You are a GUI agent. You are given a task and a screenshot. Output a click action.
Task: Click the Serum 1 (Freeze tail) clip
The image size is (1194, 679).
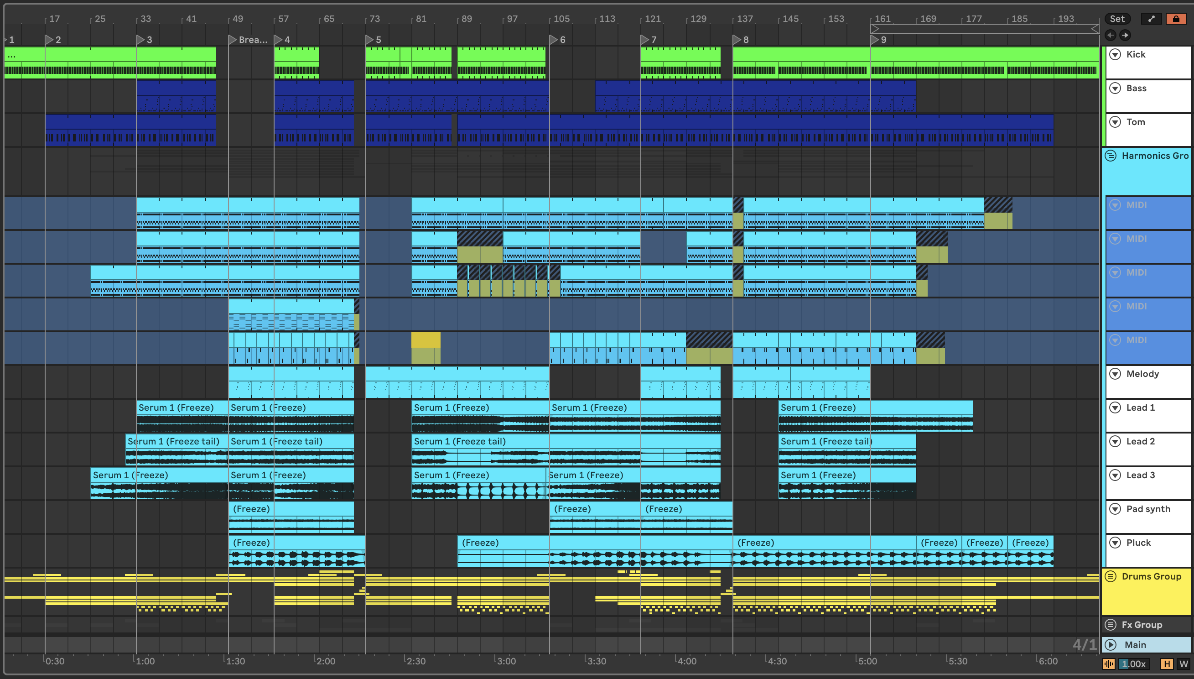[x=173, y=442]
